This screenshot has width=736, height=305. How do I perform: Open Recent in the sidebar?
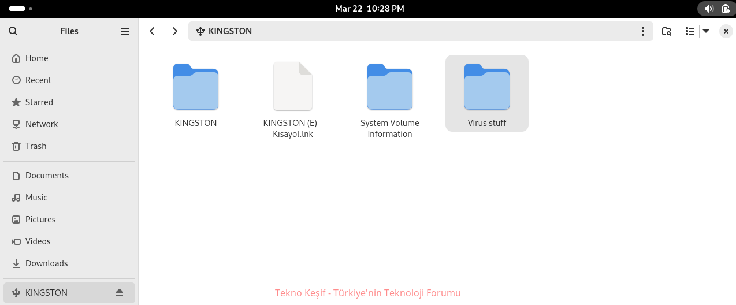(x=69, y=80)
